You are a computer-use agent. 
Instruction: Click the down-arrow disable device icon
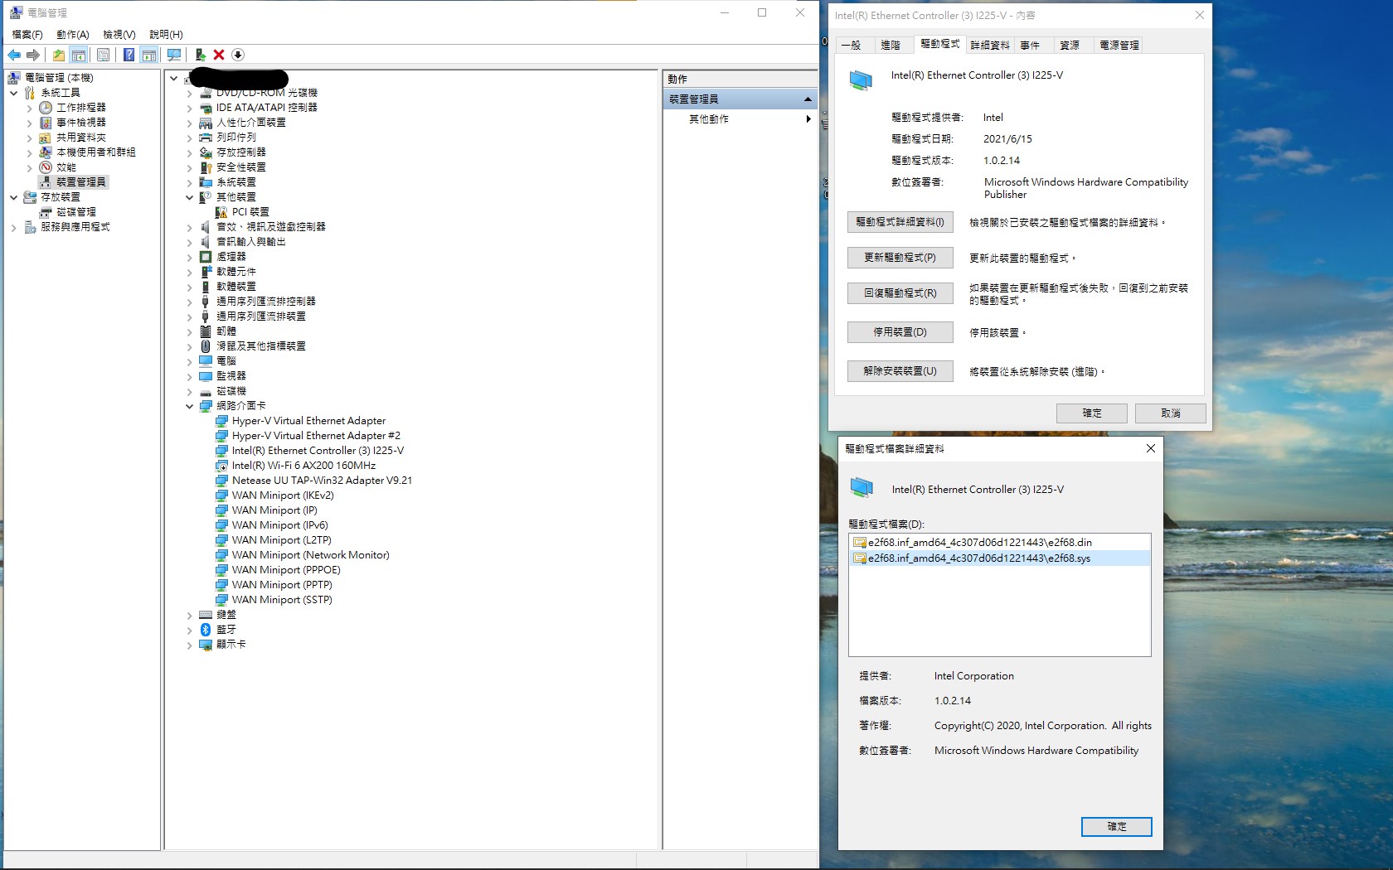pyautogui.click(x=238, y=55)
